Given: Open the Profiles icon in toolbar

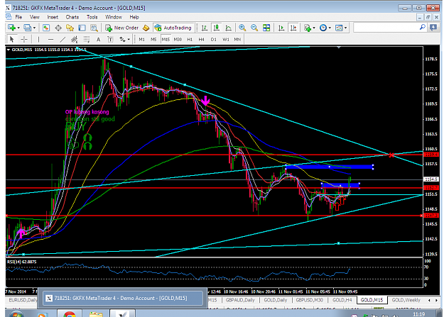Looking at the screenshot, I should (27, 28).
